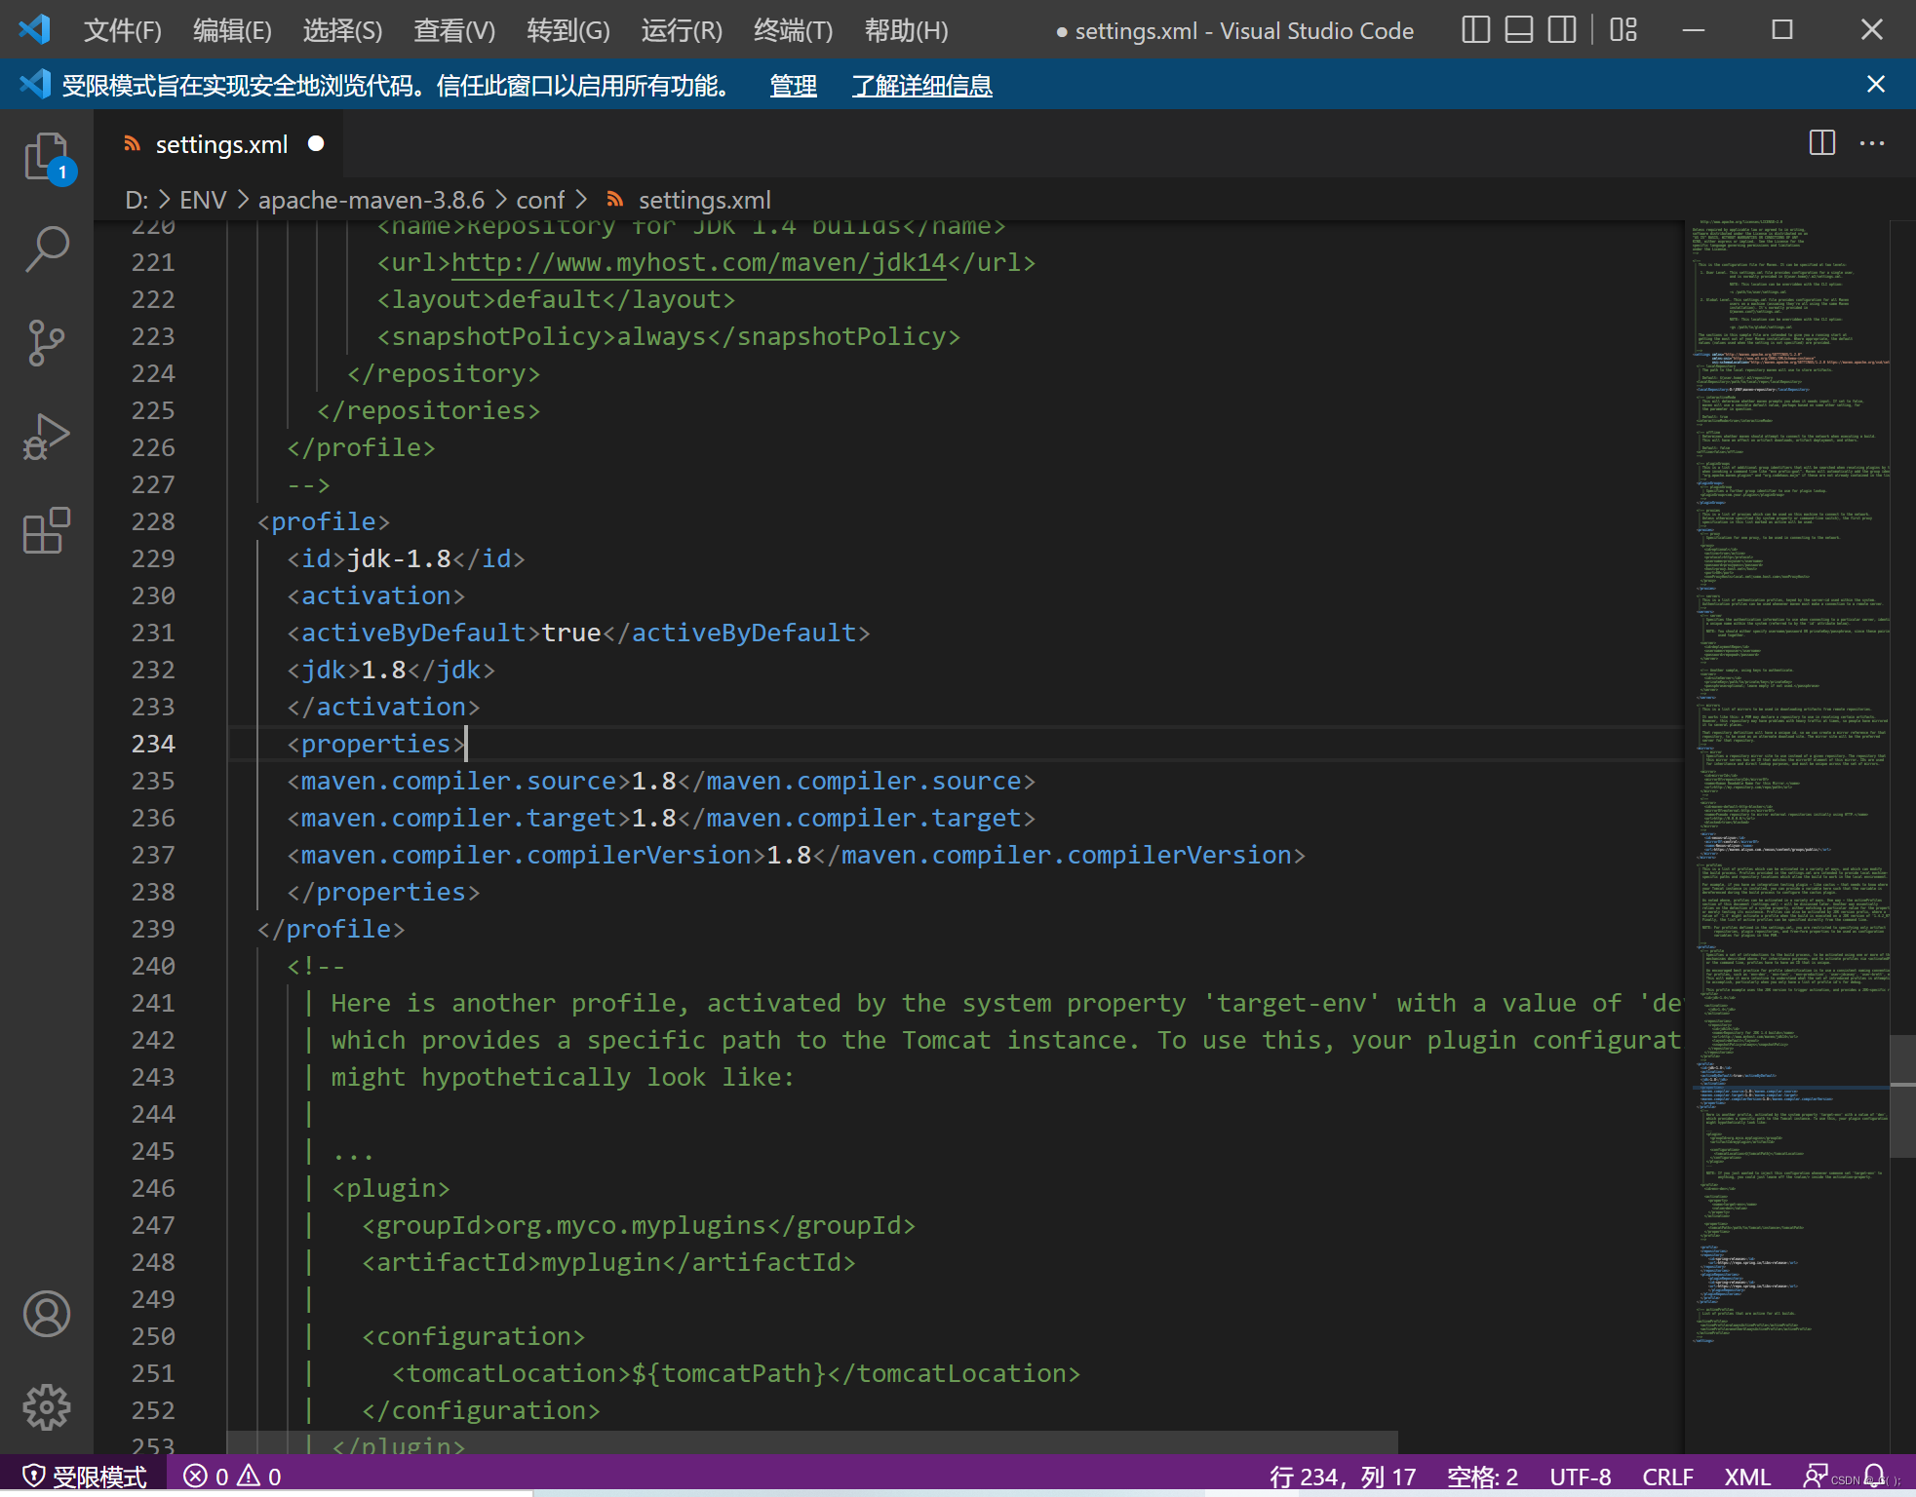Open the Extensions view
Image resolution: width=1916 pixels, height=1497 pixels.
pyautogui.click(x=47, y=530)
